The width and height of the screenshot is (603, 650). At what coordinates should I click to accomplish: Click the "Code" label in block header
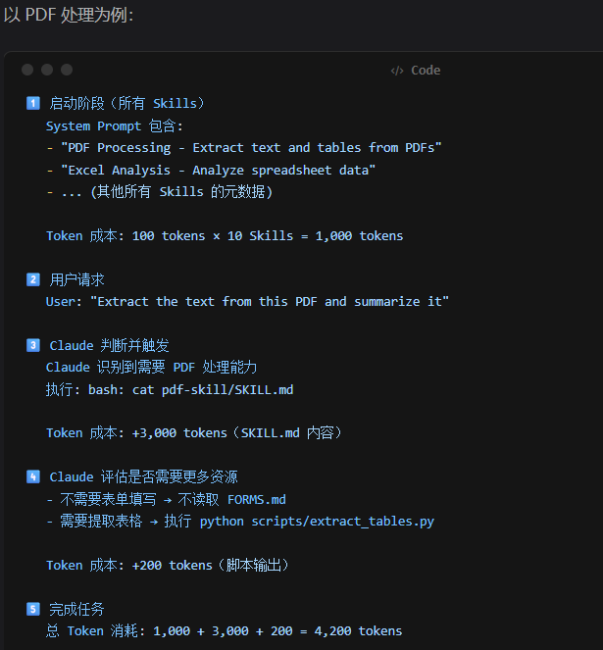[x=426, y=71]
